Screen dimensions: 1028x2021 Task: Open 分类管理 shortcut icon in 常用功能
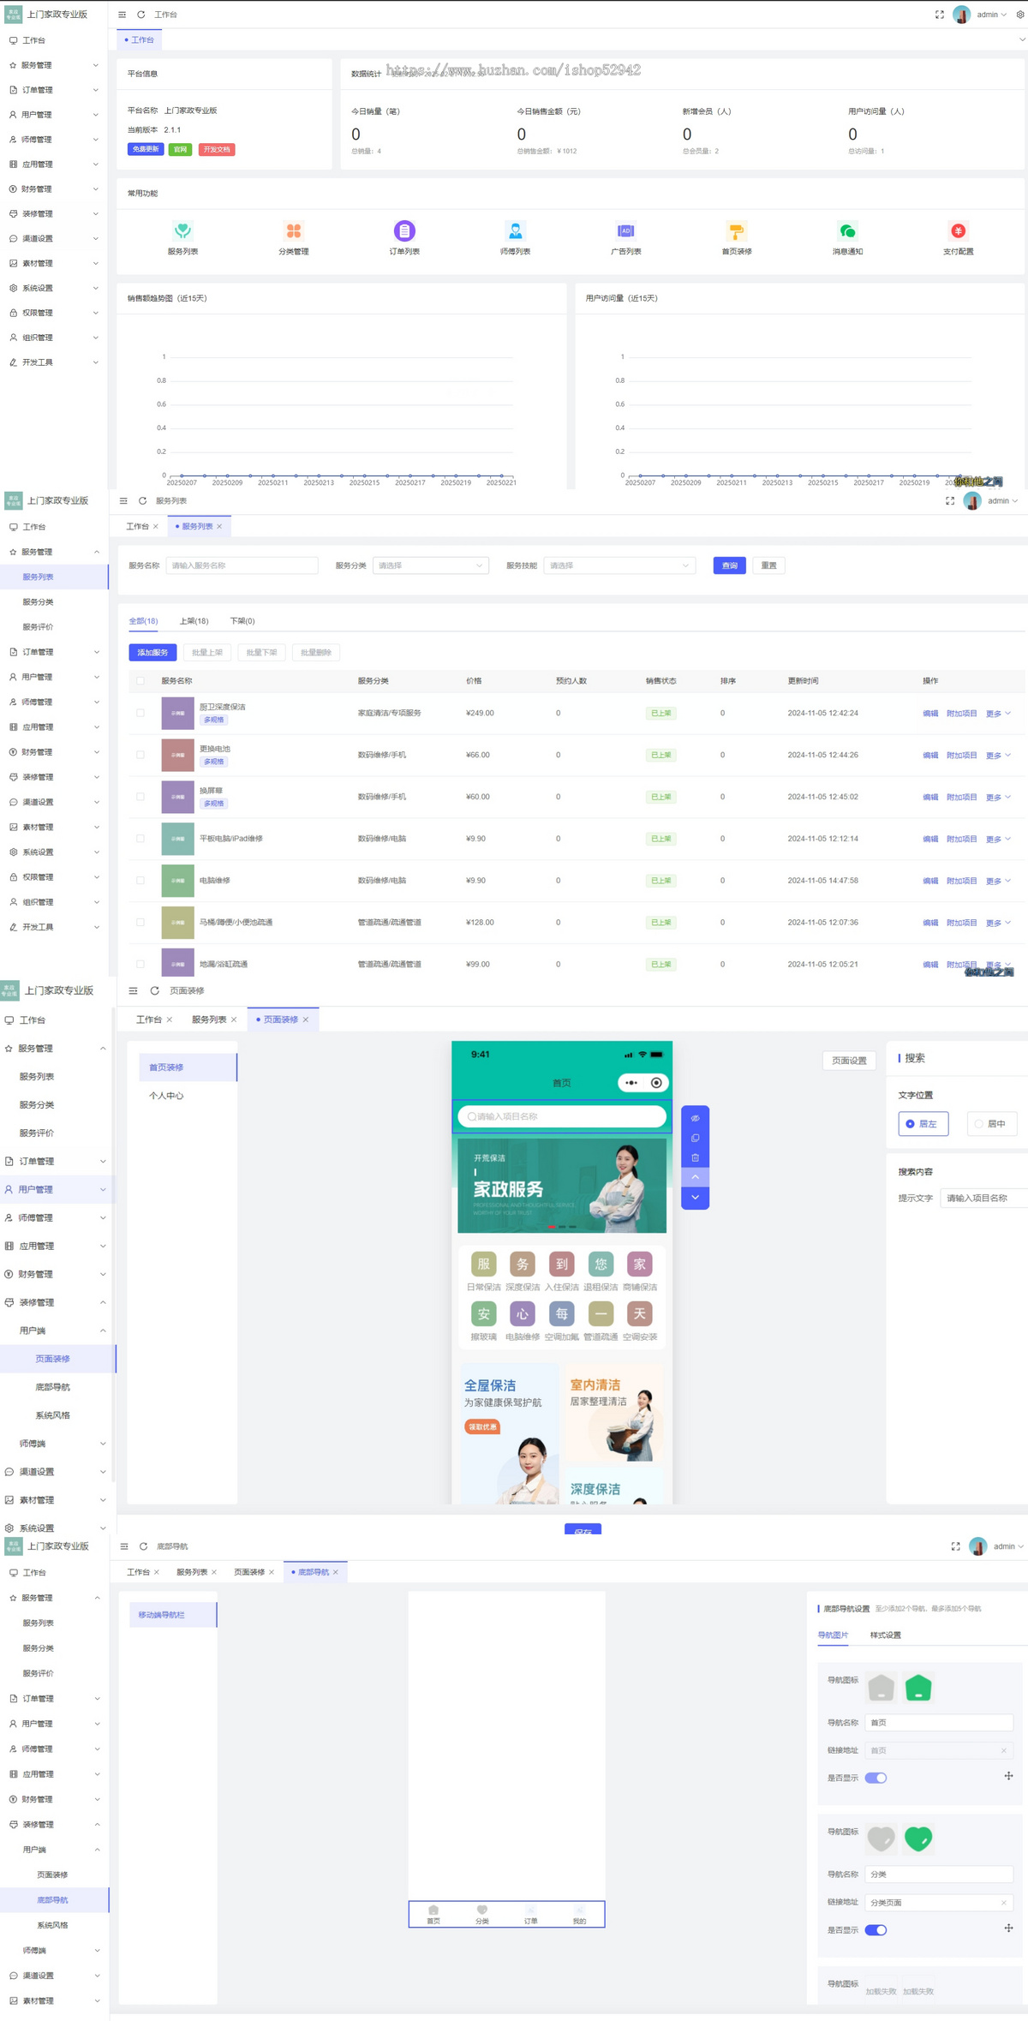pyautogui.click(x=294, y=230)
